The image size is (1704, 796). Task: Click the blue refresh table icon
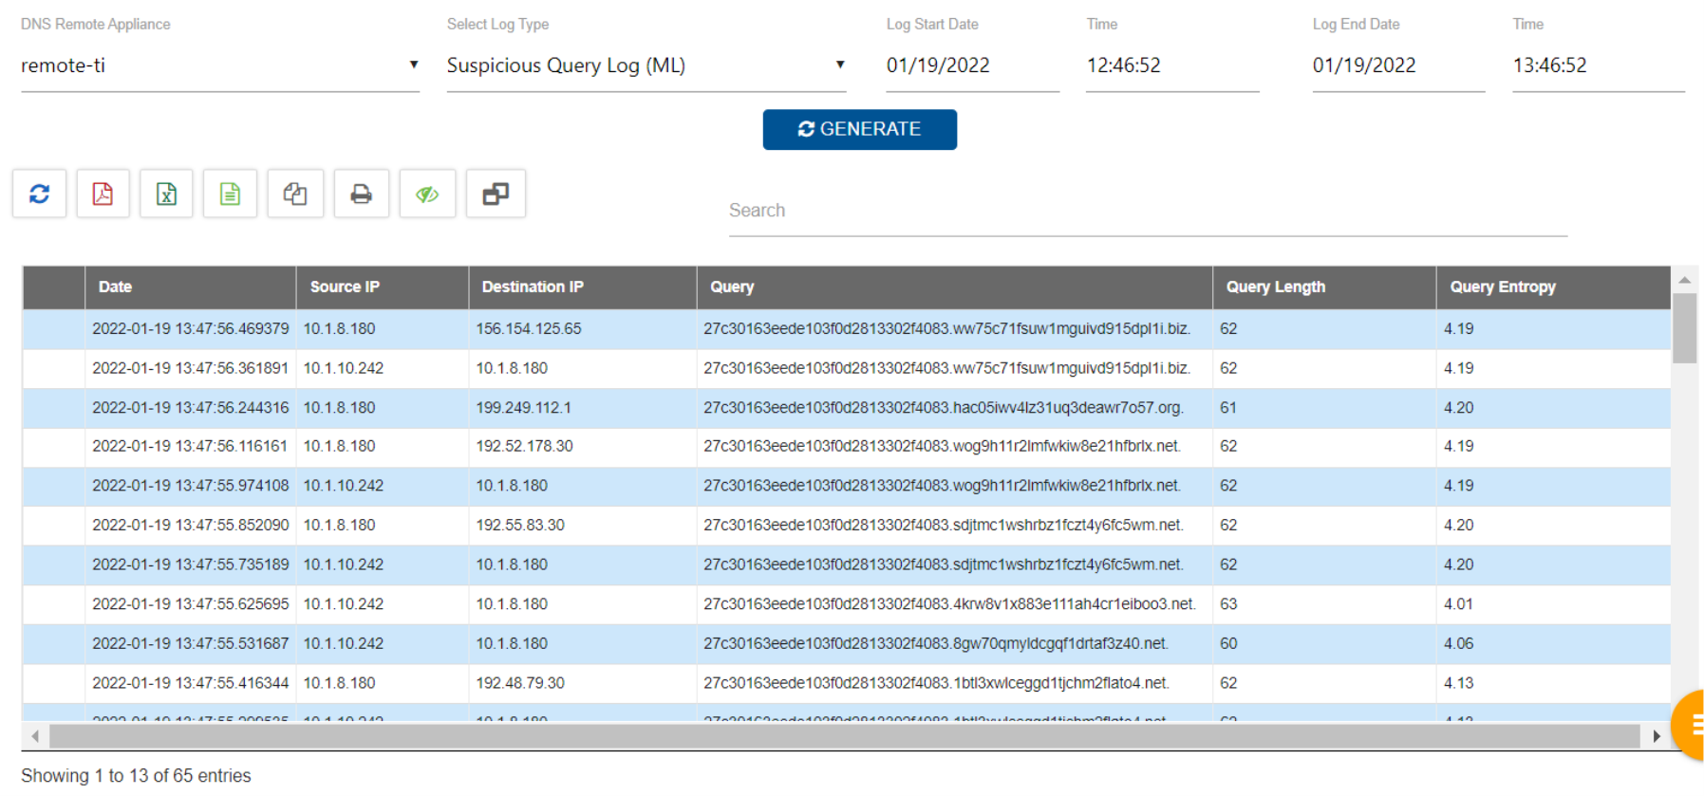pyautogui.click(x=39, y=194)
